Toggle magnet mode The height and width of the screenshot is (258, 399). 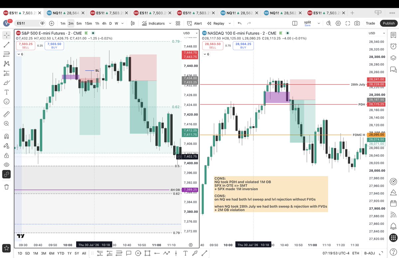point(7,136)
